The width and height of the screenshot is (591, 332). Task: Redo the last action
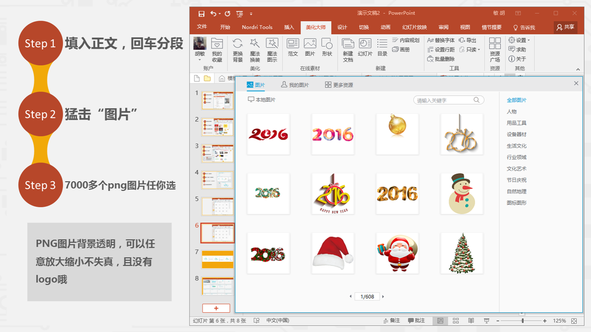click(228, 14)
